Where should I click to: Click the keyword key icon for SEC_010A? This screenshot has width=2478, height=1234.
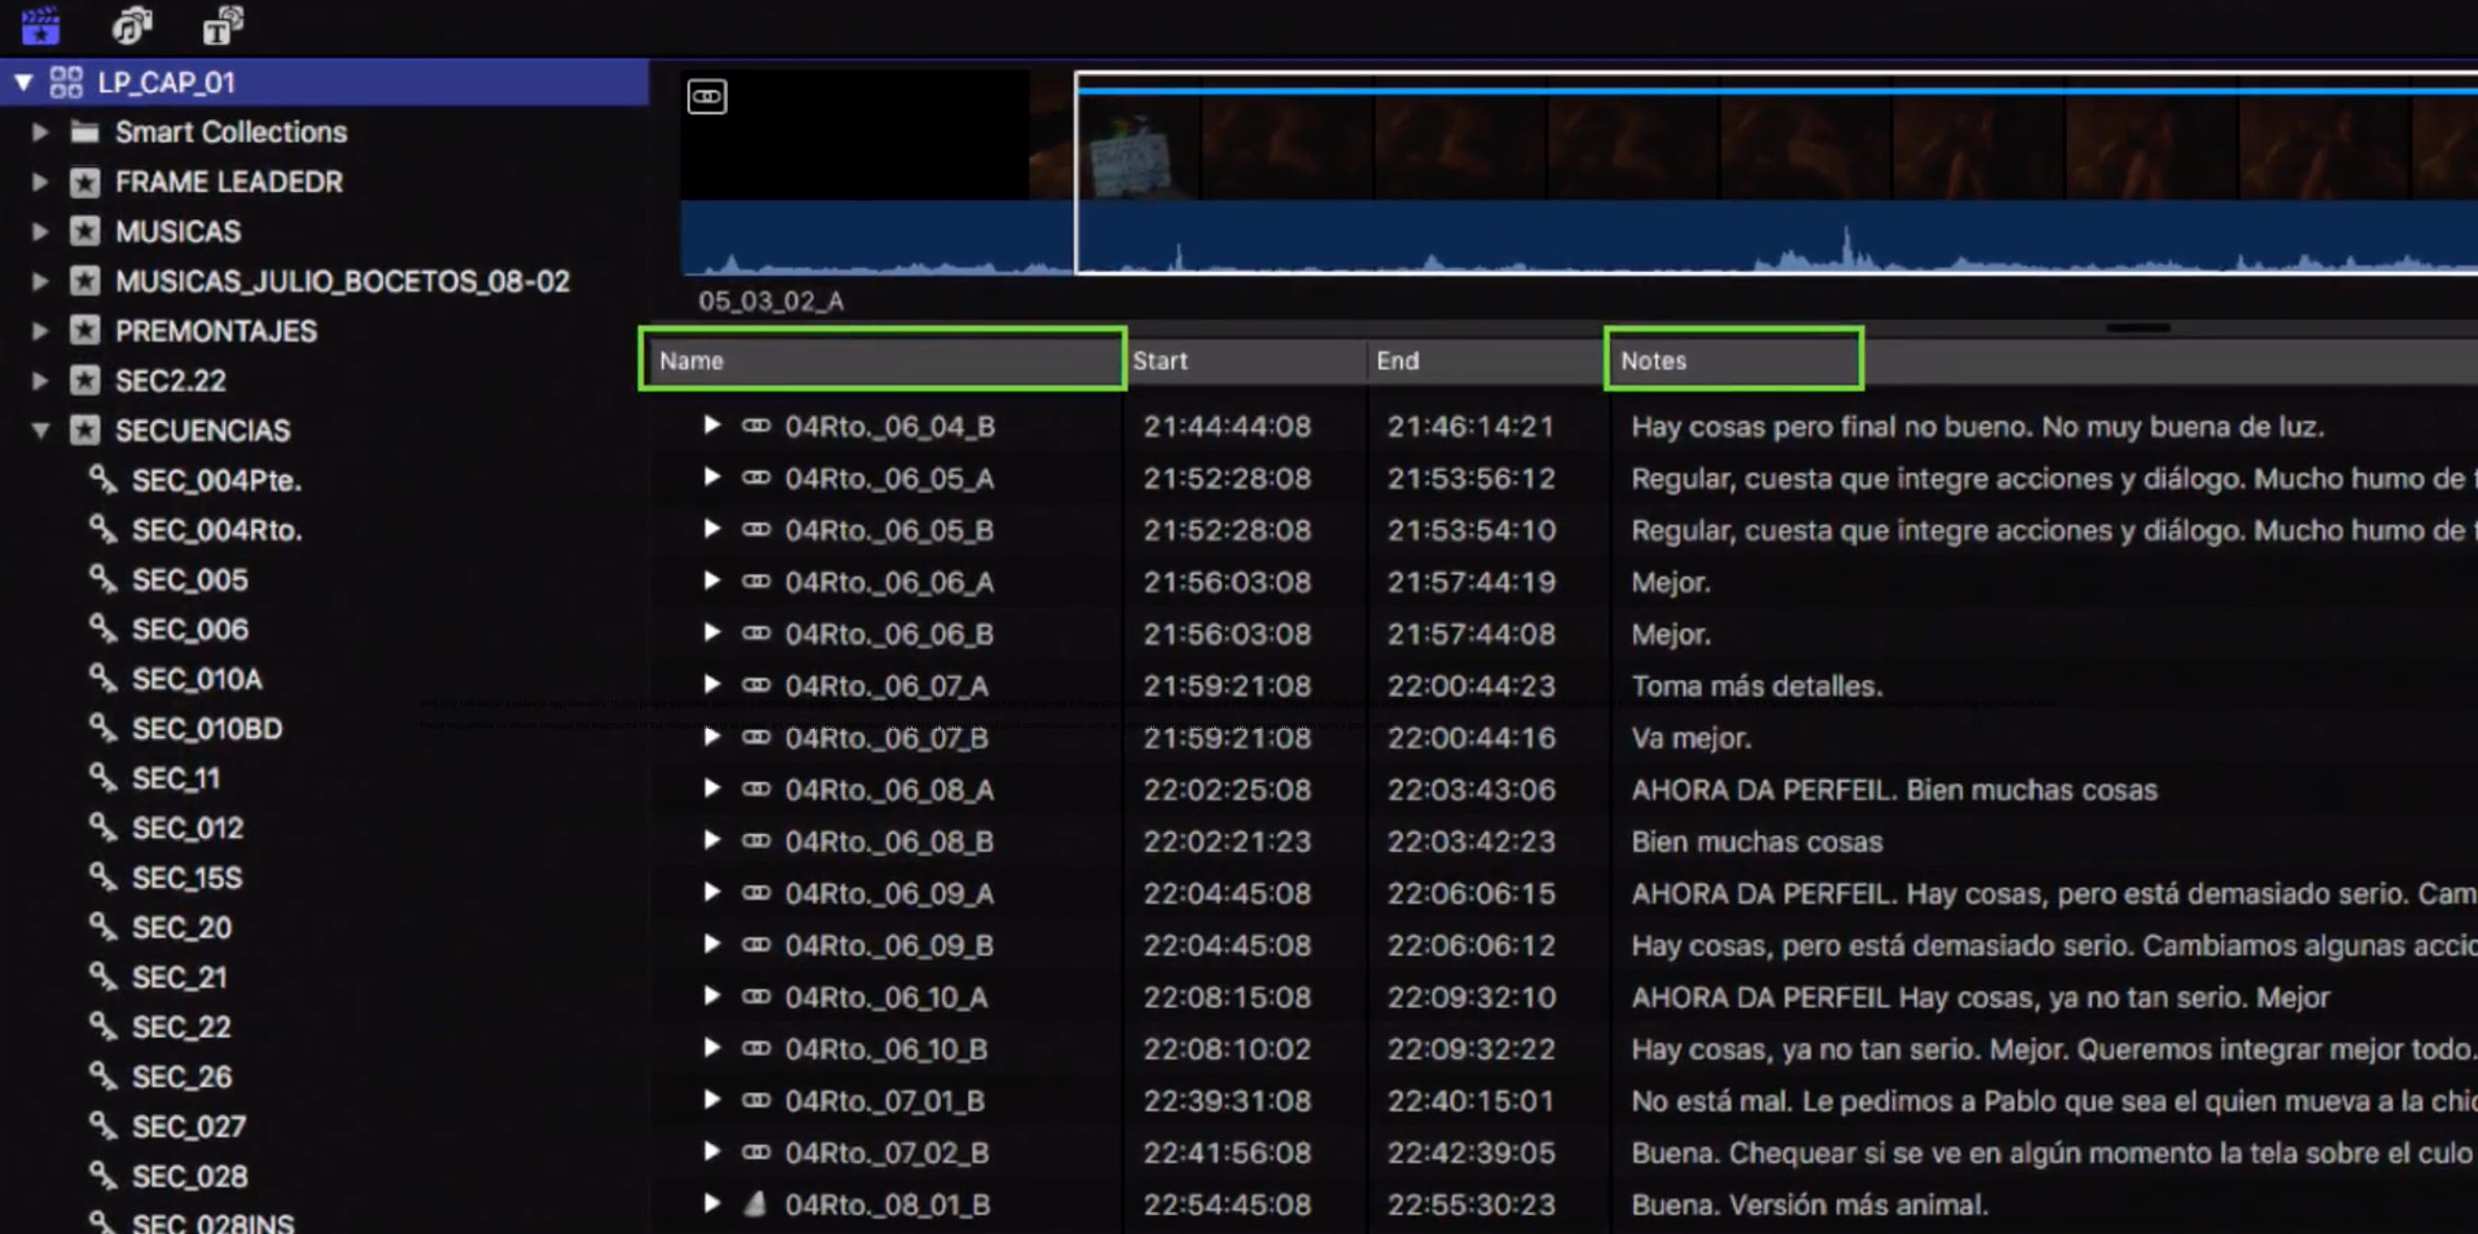tap(102, 678)
